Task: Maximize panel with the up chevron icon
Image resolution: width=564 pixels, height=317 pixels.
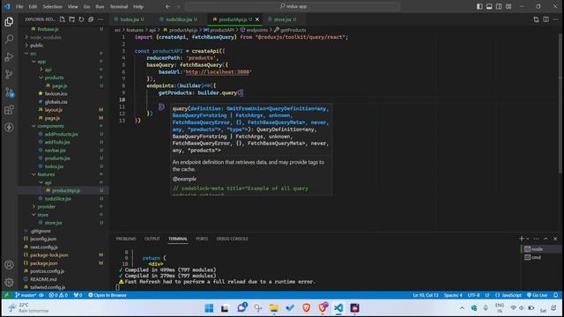Action: pos(545,239)
